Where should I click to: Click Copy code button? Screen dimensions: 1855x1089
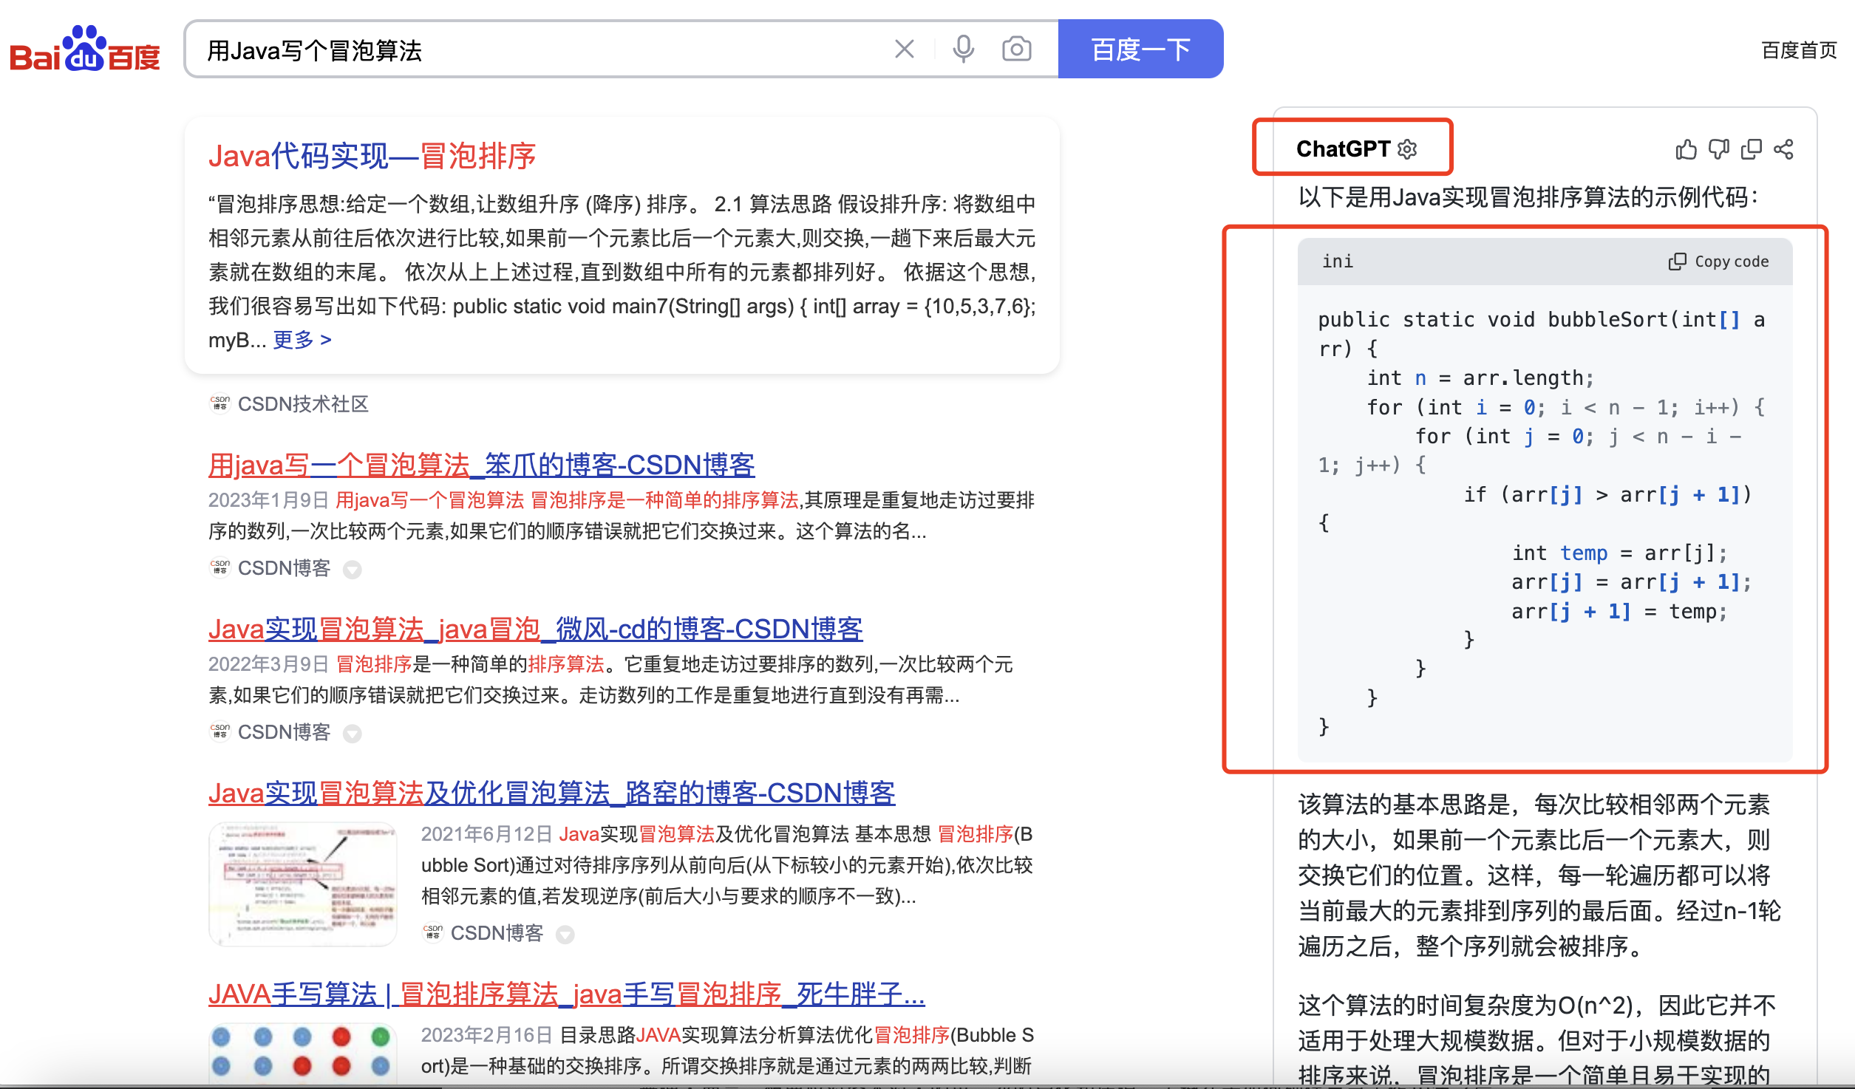point(1718,262)
